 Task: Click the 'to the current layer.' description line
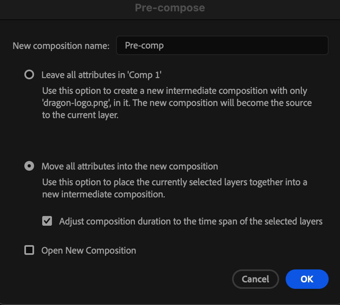pos(80,115)
